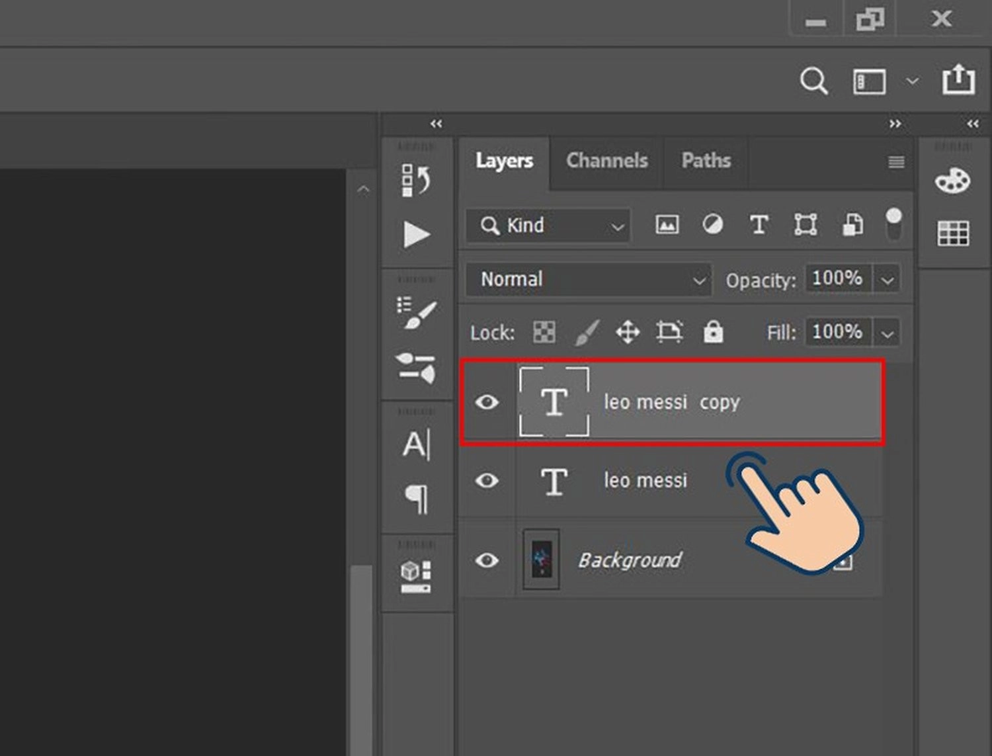Viewport: 992px width, 756px height.
Task: Open the Fill slider dropdown arrow
Action: coord(887,333)
